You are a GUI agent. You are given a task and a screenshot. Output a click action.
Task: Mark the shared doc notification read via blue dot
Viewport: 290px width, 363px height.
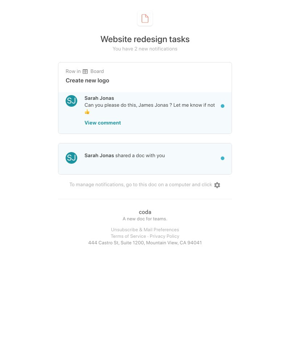[x=223, y=158]
